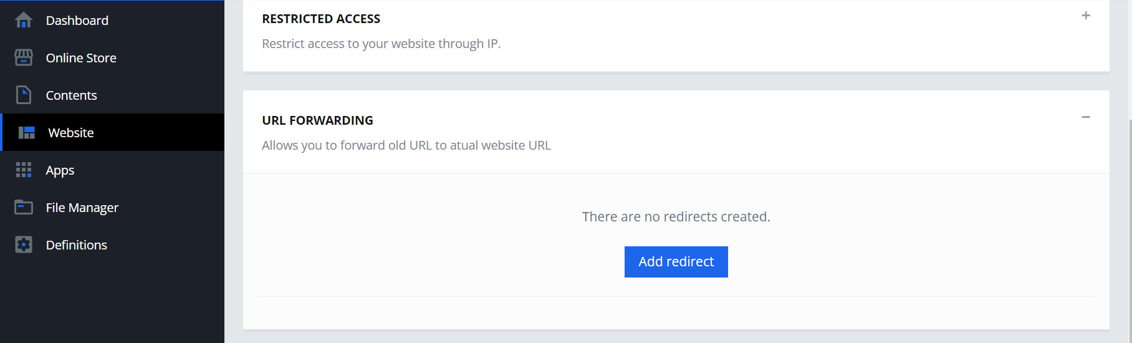Click the Contents document icon
Screen dimensions: 1132x343
24,95
